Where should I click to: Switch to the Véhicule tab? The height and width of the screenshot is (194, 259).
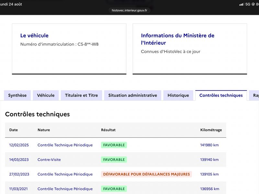point(46,95)
